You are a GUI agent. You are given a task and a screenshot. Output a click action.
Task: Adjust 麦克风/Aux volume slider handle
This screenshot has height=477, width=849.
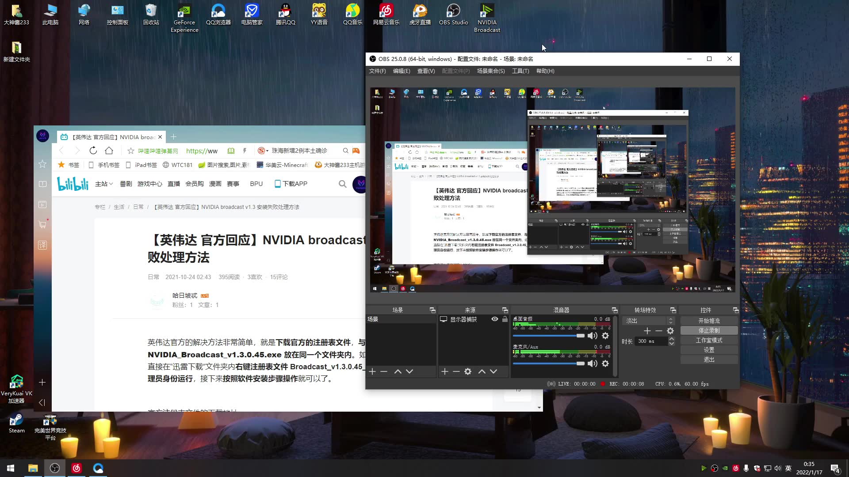click(581, 363)
